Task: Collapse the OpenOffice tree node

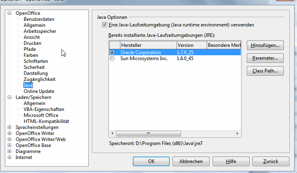Action: click(10, 13)
